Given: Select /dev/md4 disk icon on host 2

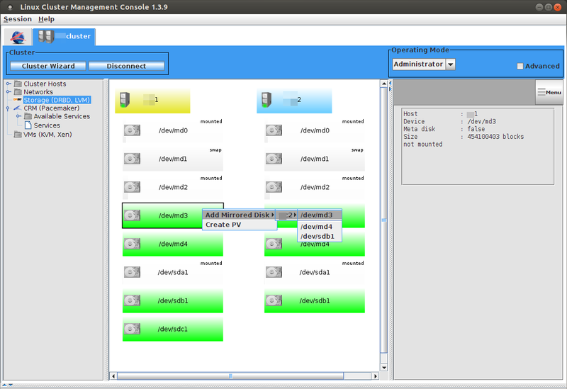Looking at the screenshot, I should pos(274,244).
